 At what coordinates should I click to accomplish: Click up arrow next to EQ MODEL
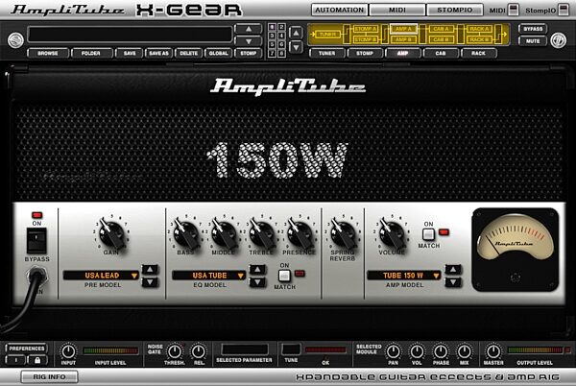point(257,270)
